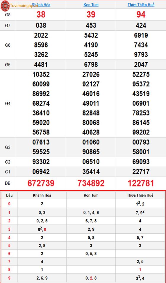Click G4 number 82848
This screenshot has height=283, width=166.
coord(91,113)
